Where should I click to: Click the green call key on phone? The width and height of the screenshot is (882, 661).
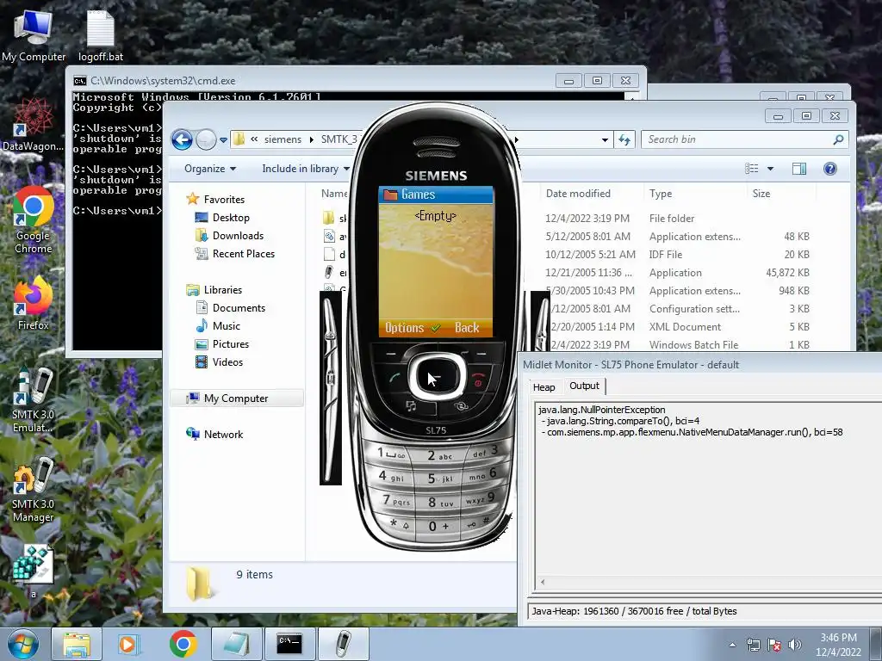point(394,379)
